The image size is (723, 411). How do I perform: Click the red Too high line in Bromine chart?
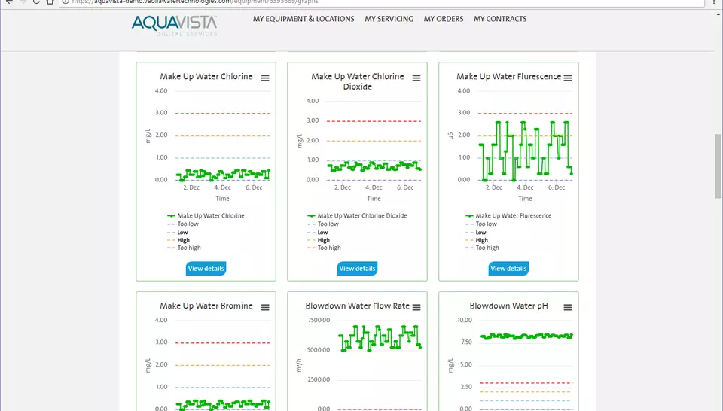[222, 342]
